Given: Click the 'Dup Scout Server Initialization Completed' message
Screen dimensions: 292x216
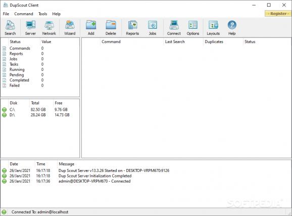Looking at the screenshot, I should [x=95, y=176].
